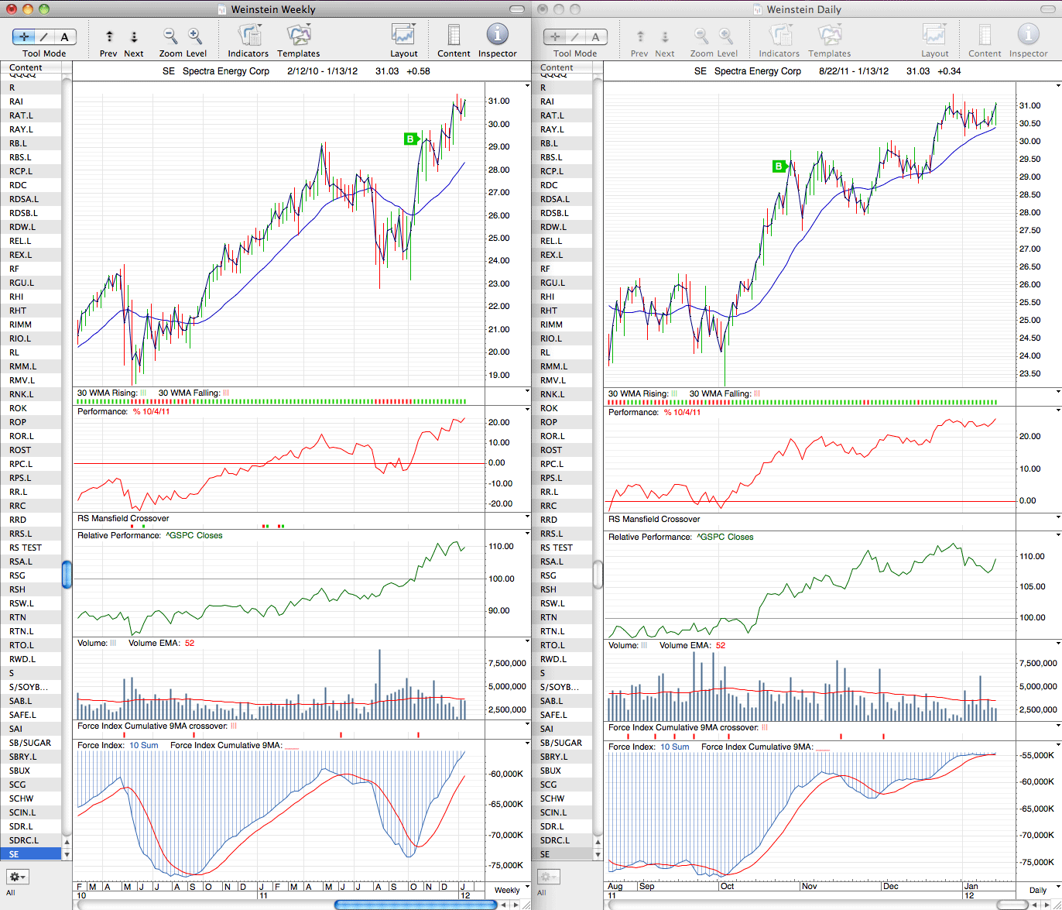This screenshot has width=1062, height=910.
Task: Click scroll-left arrow under Weekly chart
Action: pos(505,905)
